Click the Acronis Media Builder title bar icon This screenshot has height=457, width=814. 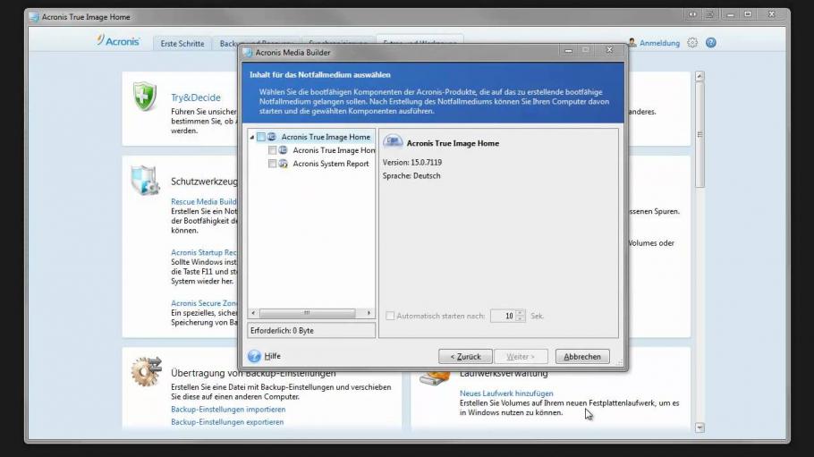[x=248, y=53]
